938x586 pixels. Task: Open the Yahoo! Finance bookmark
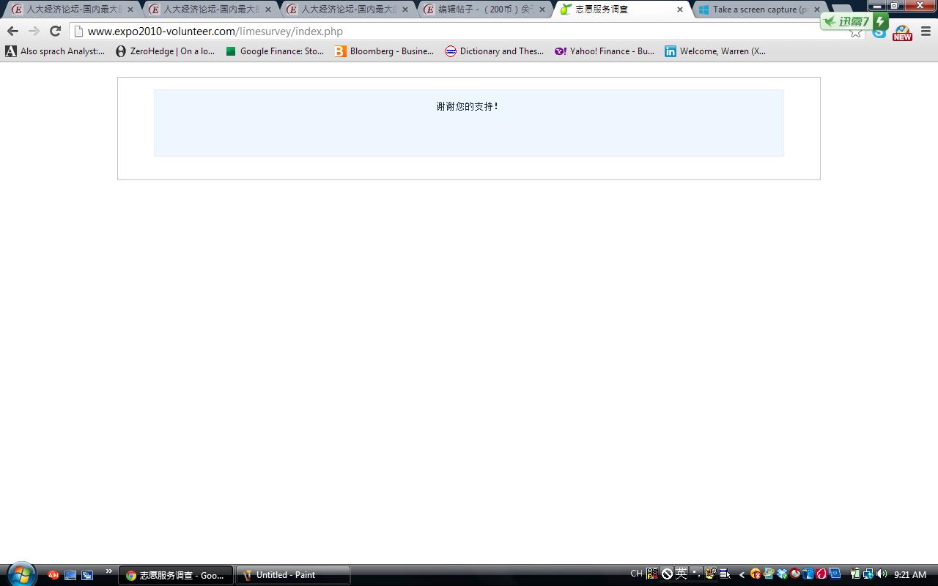(x=605, y=51)
